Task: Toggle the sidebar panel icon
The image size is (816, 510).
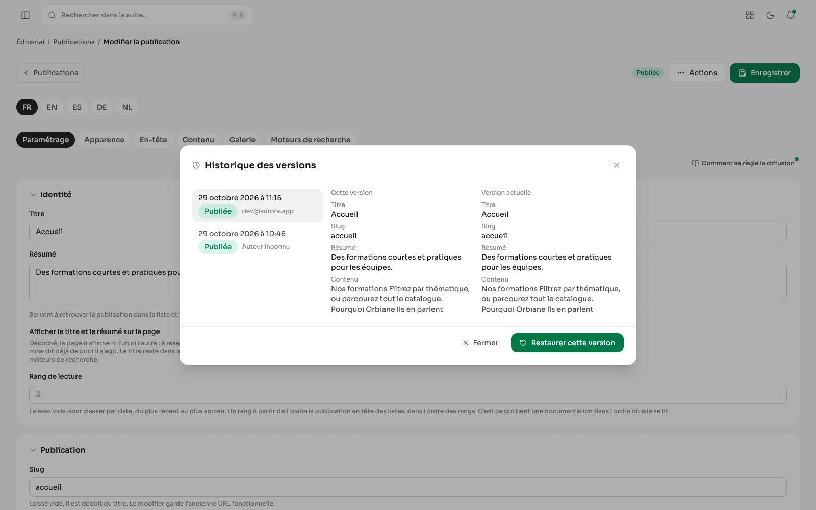Action: coord(25,15)
